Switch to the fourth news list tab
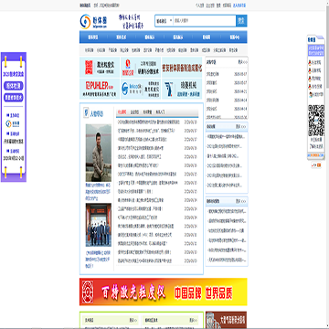The image size is (329, 329). coord(160,112)
